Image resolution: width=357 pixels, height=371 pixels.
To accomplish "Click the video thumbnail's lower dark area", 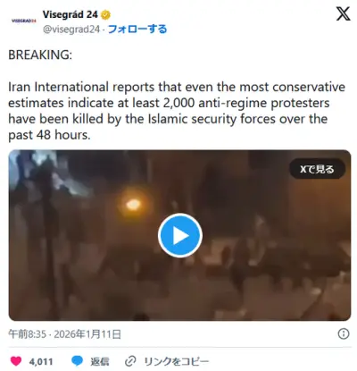I will 179,295.
